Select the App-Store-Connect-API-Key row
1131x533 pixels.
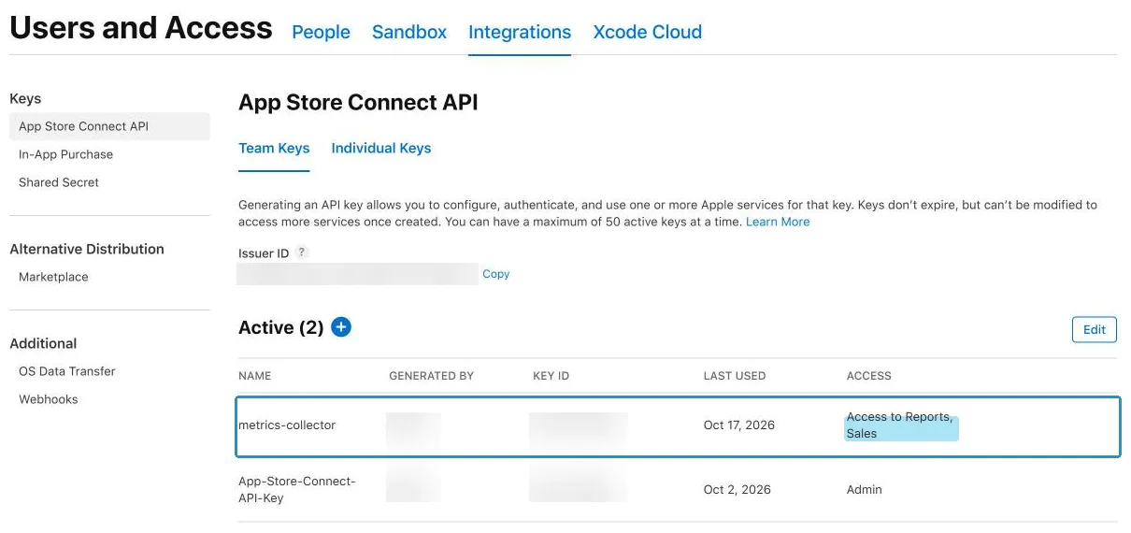678,489
